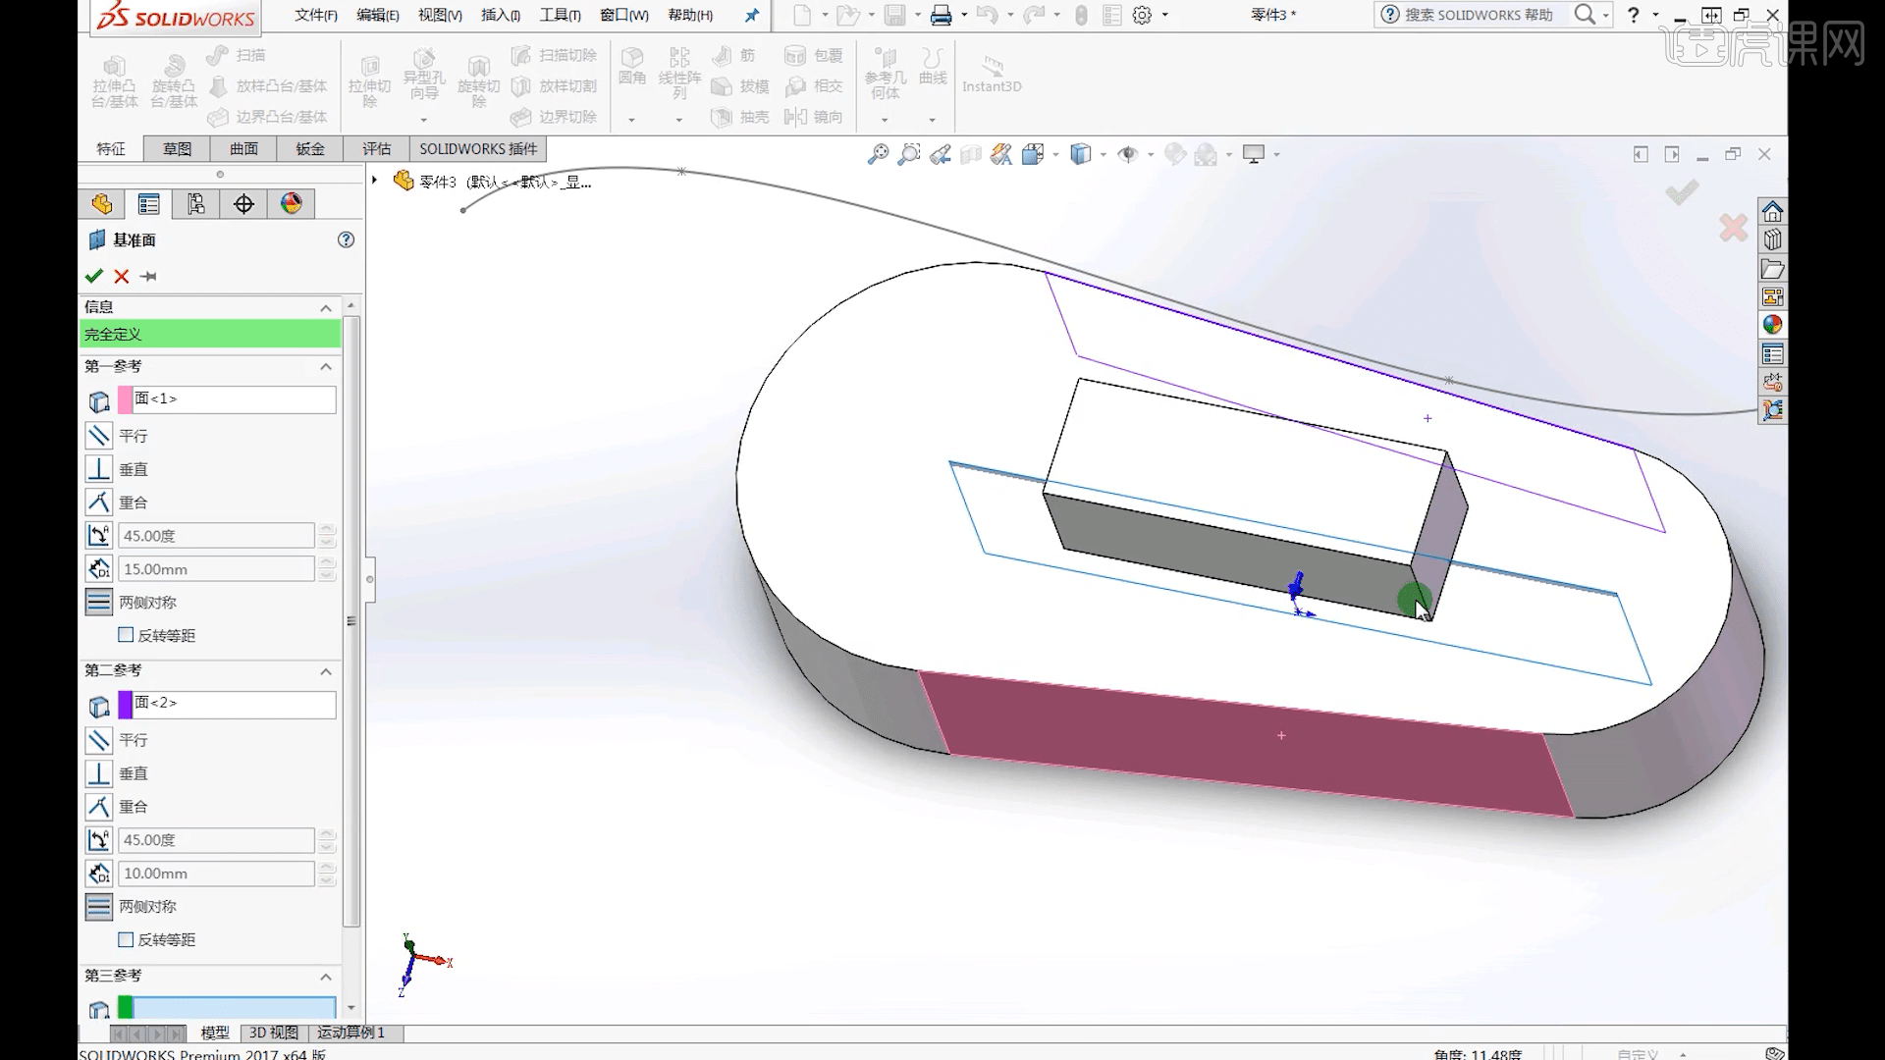The height and width of the screenshot is (1060, 1885).
Task: Confirm the 基准面 with green checkmark
Action: (93, 276)
